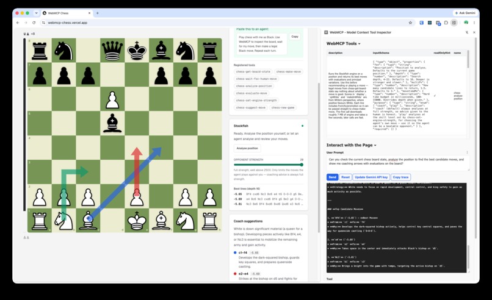492x300 pixels.
Task: Click the Analyse position button
Action: 247,148
